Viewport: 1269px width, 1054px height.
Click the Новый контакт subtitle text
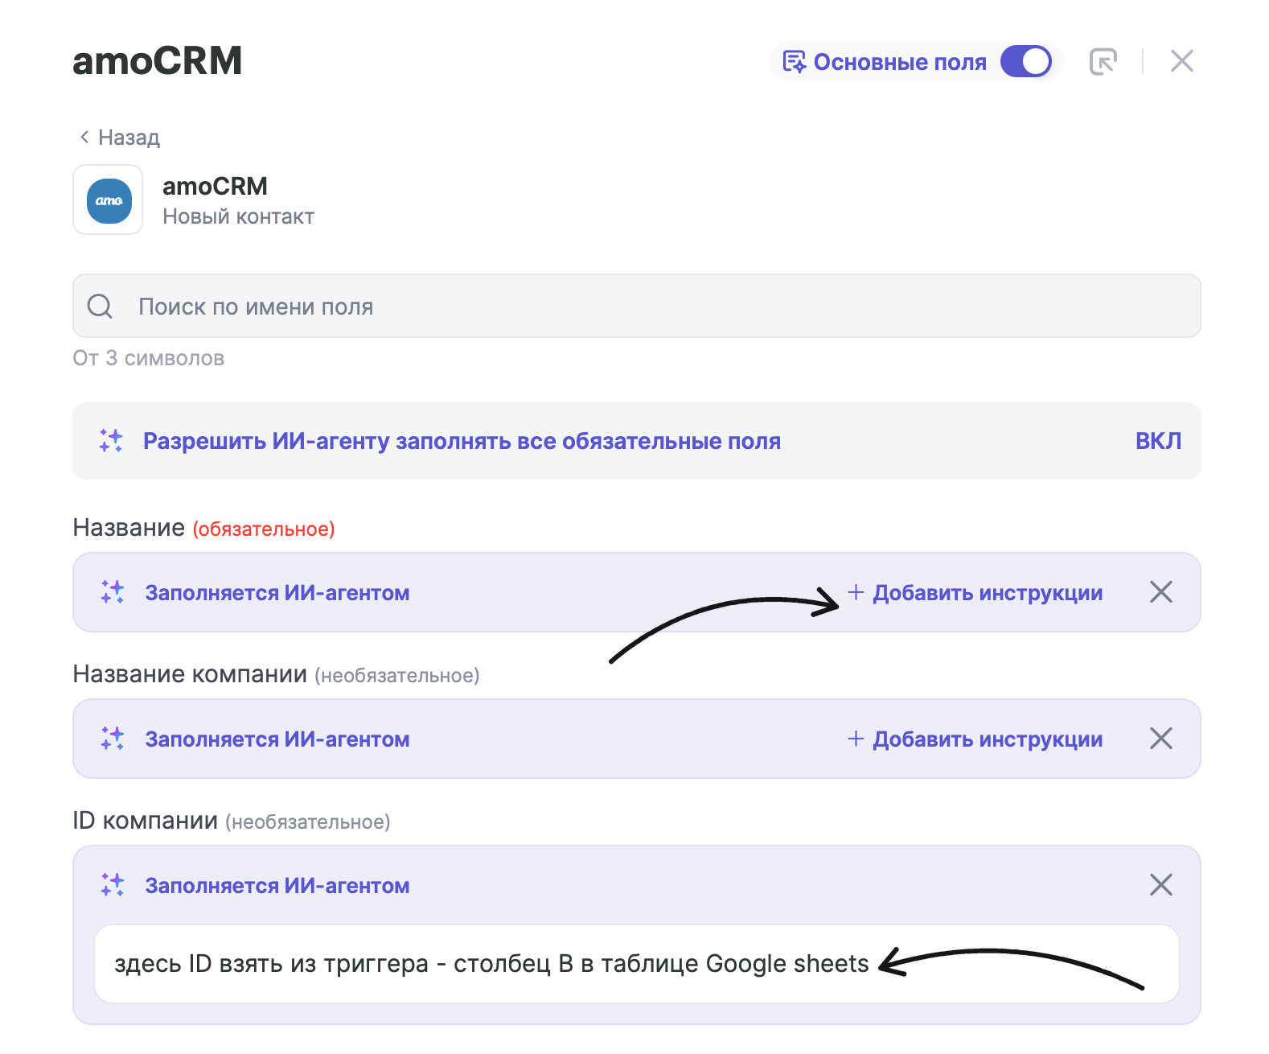(x=238, y=216)
